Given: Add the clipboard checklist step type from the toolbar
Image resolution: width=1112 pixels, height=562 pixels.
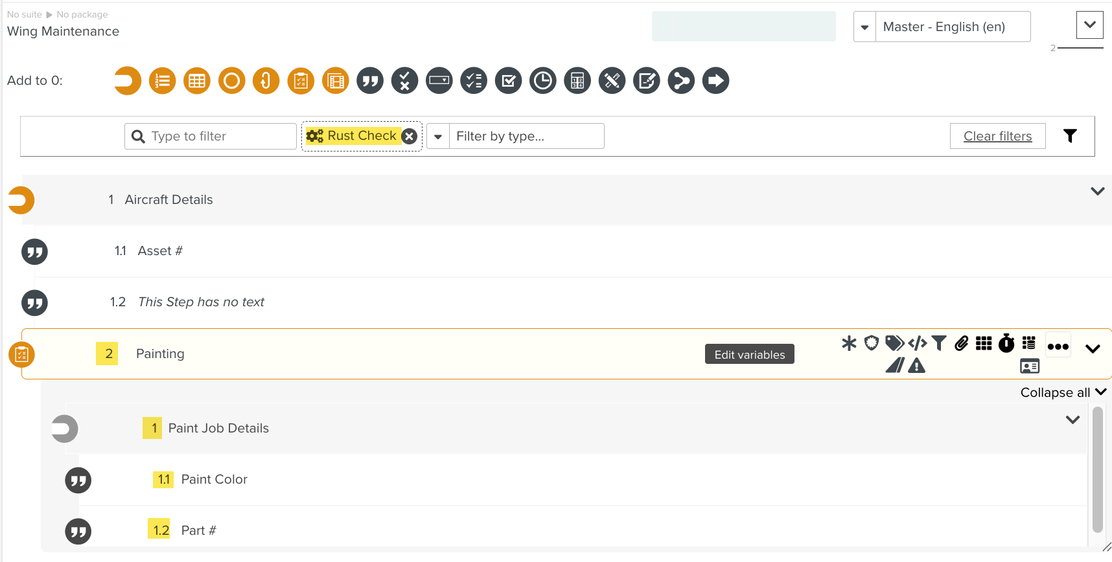Looking at the screenshot, I should coord(301,81).
